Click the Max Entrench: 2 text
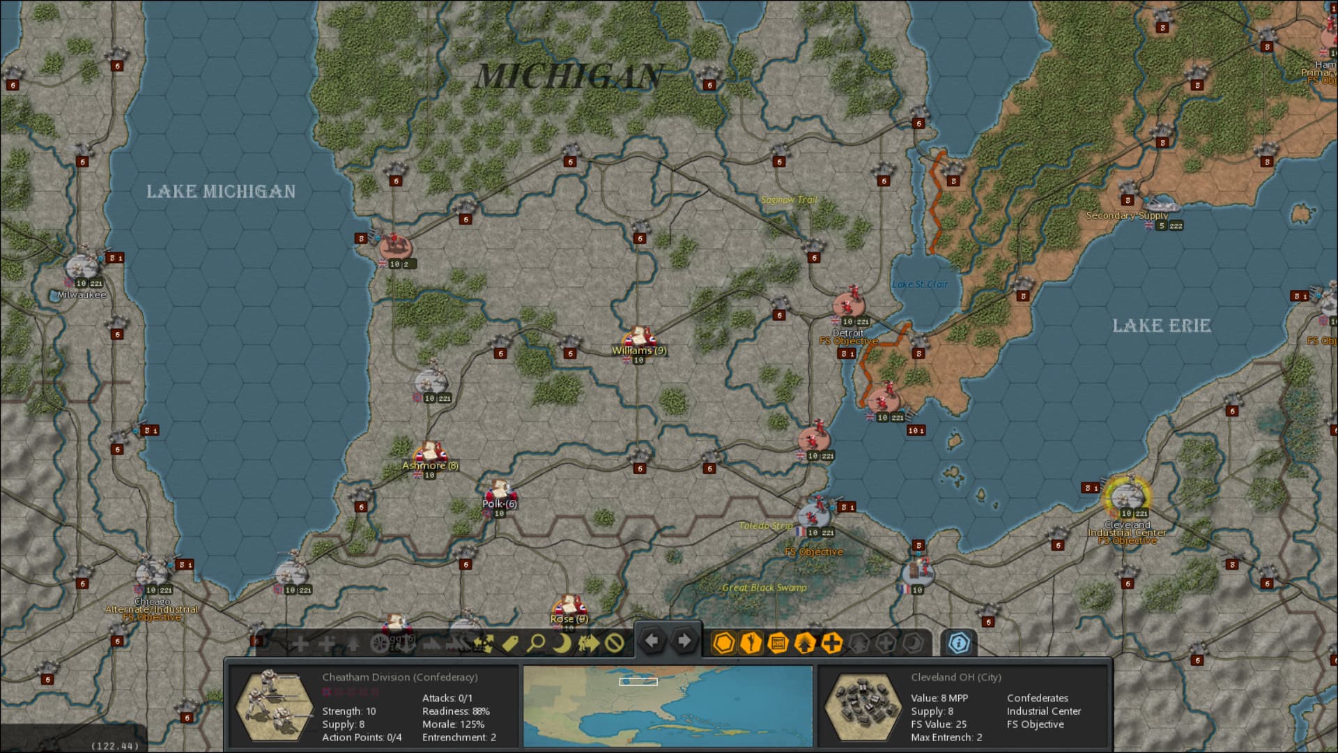This screenshot has width=1338, height=753. coord(946,738)
